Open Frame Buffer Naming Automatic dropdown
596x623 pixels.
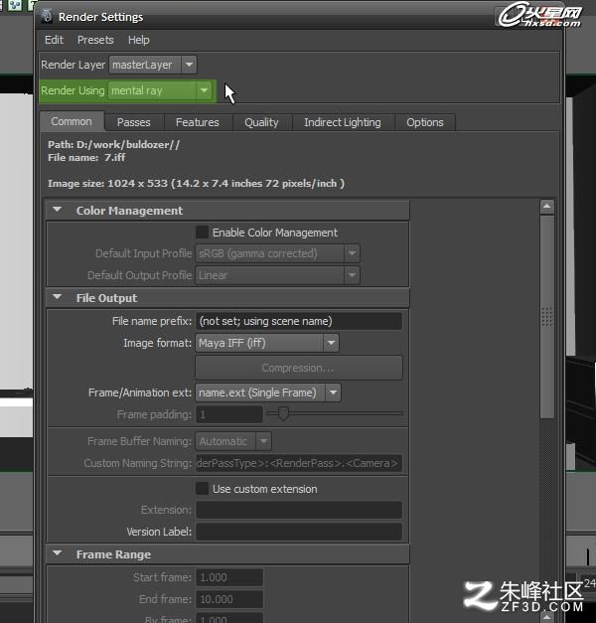tap(233, 441)
